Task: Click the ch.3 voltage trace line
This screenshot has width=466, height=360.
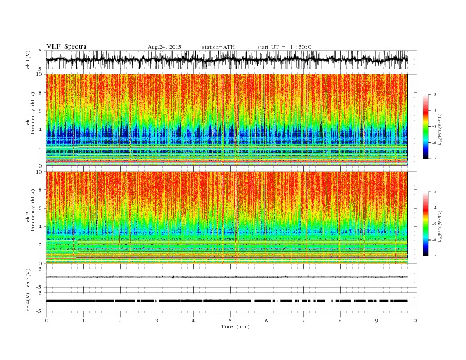Action: [x=227, y=277]
